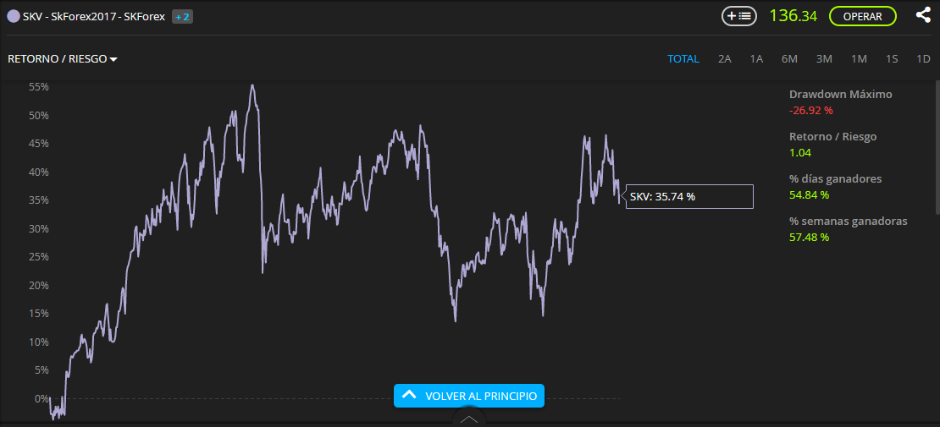Viewport: 940px width, 427px height.
Task: Click the share icon
Action: pos(923,15)
